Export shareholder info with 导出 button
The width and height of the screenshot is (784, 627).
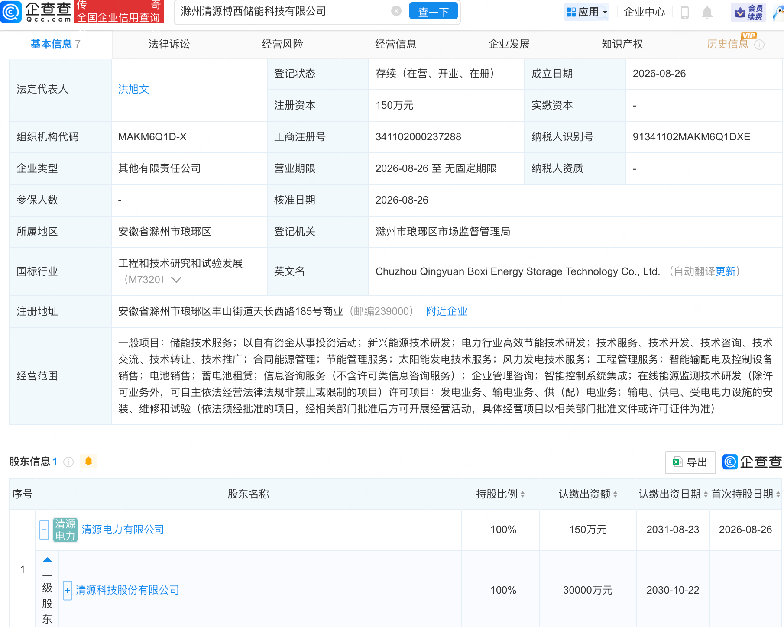[x=690, y=462]
